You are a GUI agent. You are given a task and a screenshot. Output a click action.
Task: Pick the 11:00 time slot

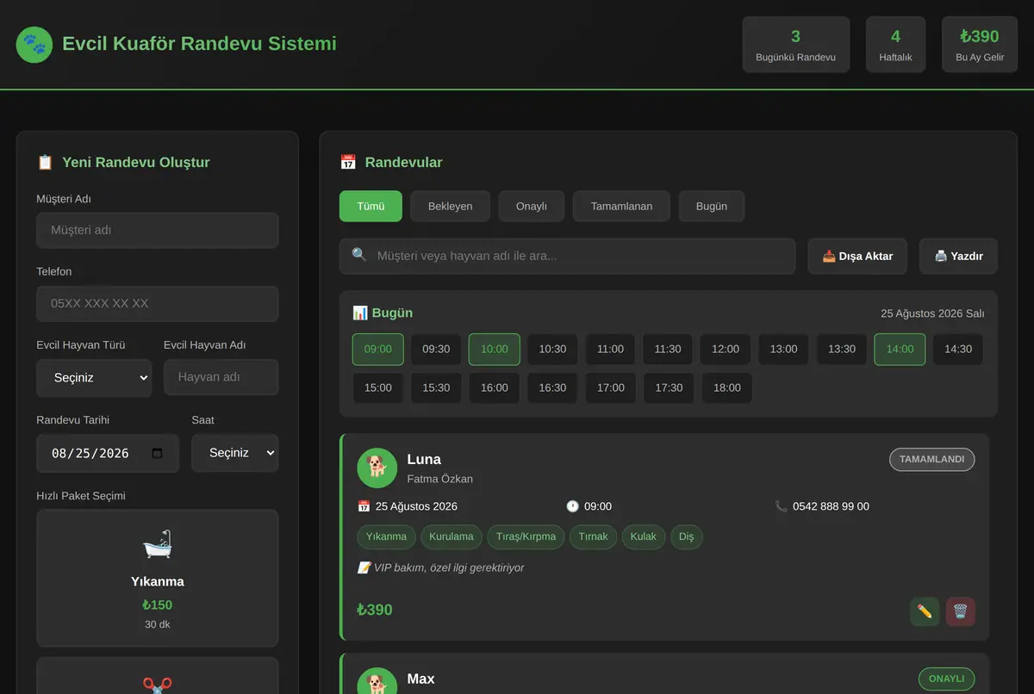(x=610, y=349)
